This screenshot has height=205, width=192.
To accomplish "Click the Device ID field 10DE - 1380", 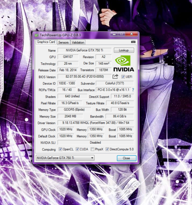I will click(67, 83).
